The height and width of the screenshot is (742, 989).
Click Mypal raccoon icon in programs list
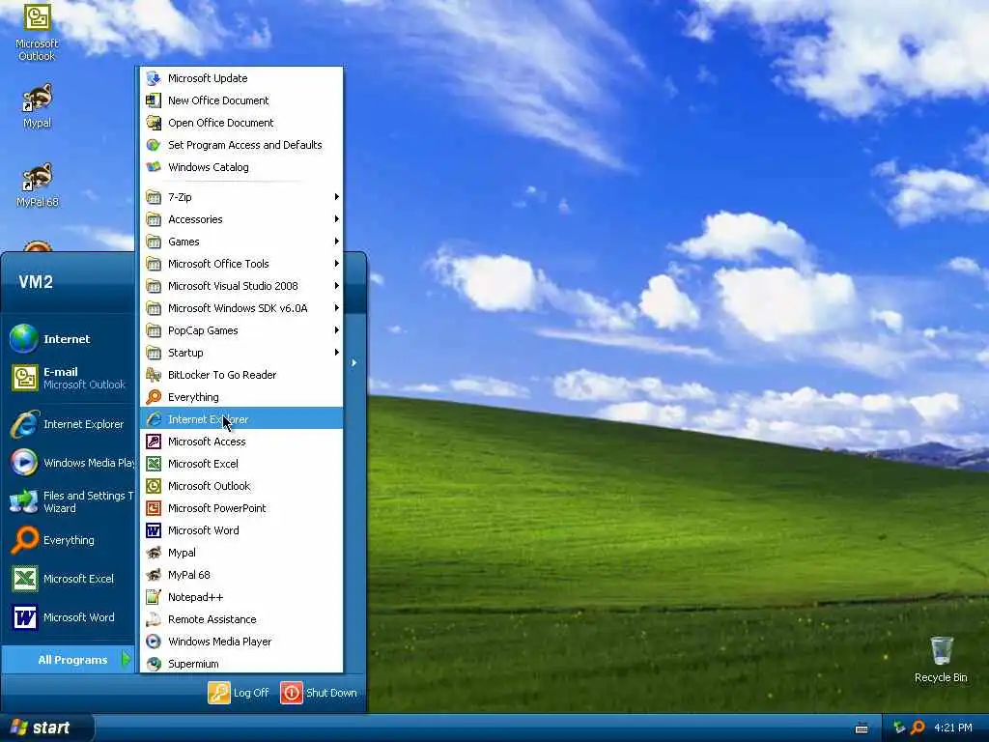point(154,553)
